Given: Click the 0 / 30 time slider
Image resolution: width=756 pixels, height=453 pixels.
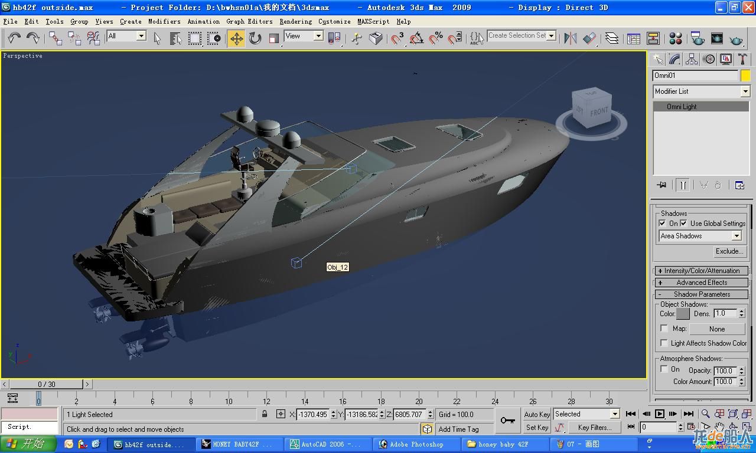Looking at the screenshot, I should click(47, 384).
